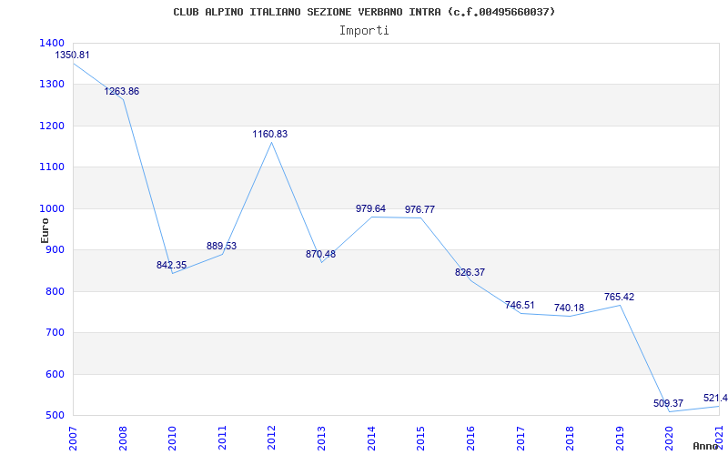Viewport: 728px width, 455px height.
Task: Select the 1350.81 data label
Action: [73, 55]
